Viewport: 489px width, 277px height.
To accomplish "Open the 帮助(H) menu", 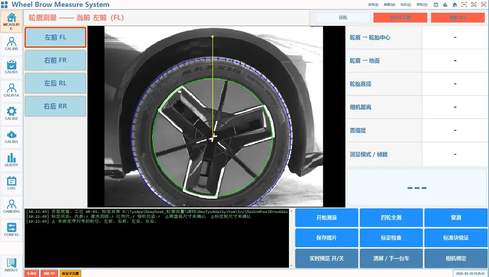I will (x=422, y=4).
